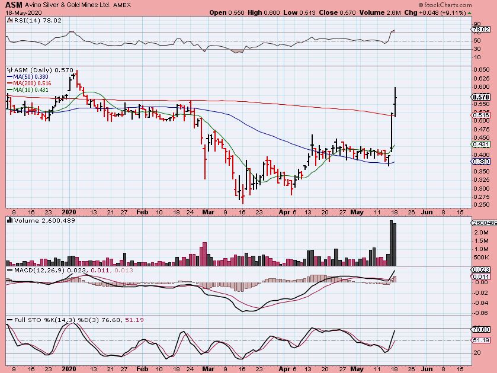Click the 0.011 MACD signal value tag
This screenshot has width=497, height=373.
[481, 276]
